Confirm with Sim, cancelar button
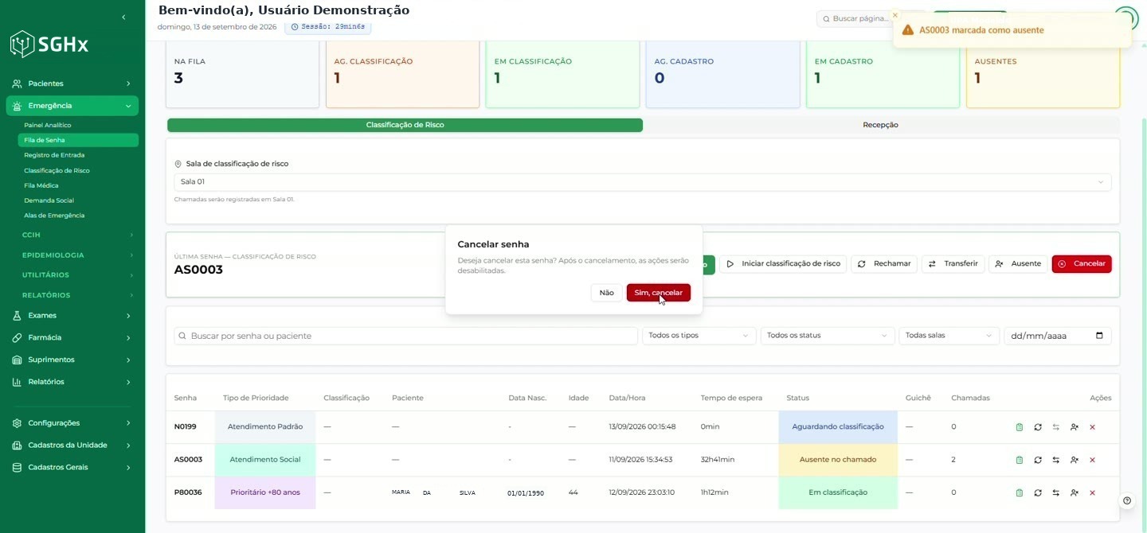1147x533 pixels. coord(658,293)
